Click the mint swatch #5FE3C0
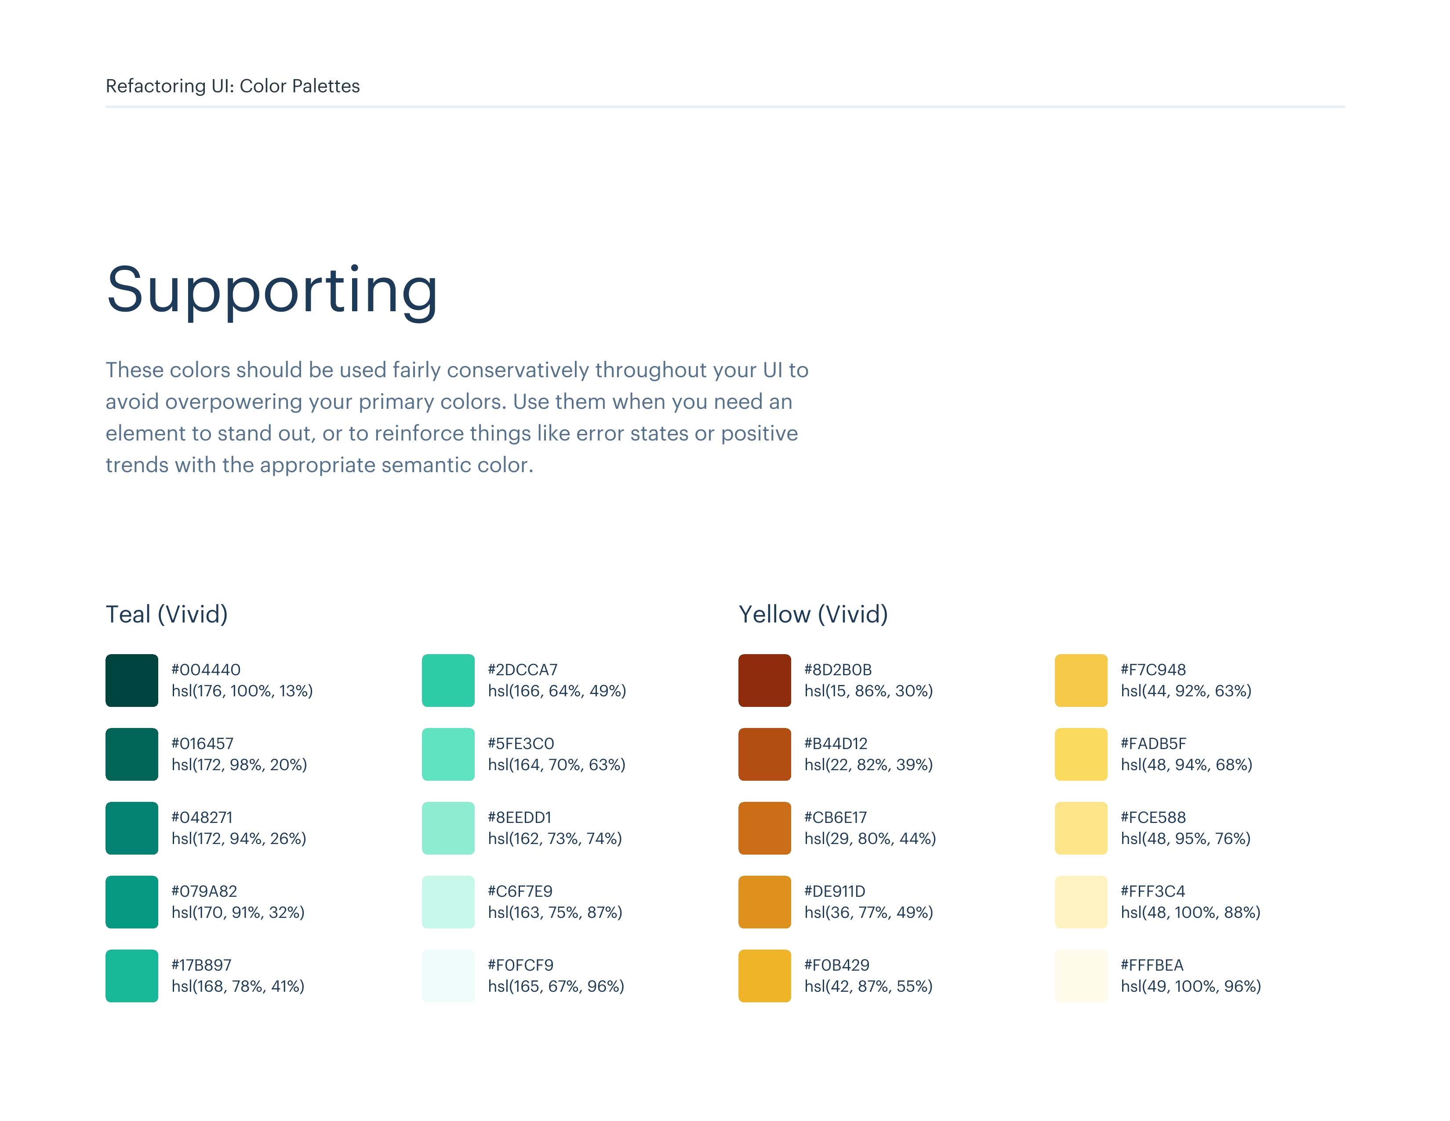 [448, 754]
